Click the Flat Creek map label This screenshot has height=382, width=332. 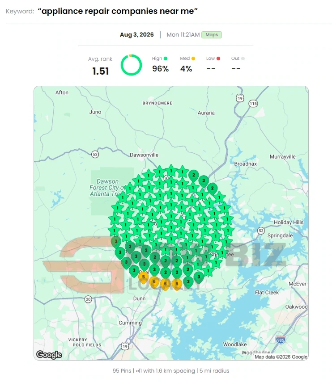(267, 292)
